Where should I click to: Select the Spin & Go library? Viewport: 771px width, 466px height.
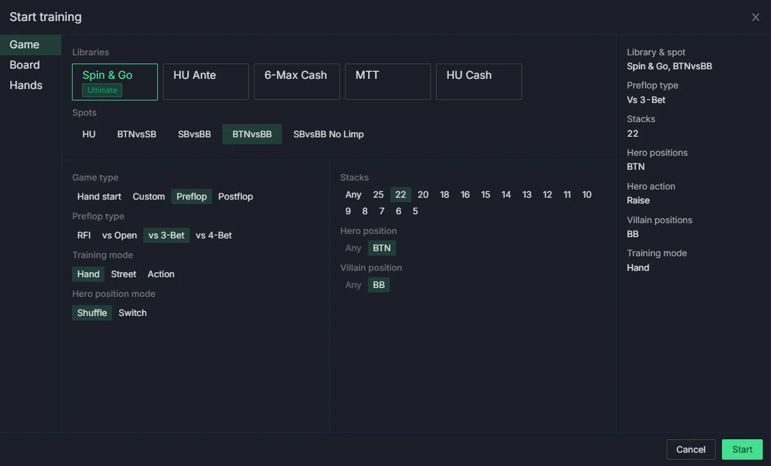coord(115,81)
